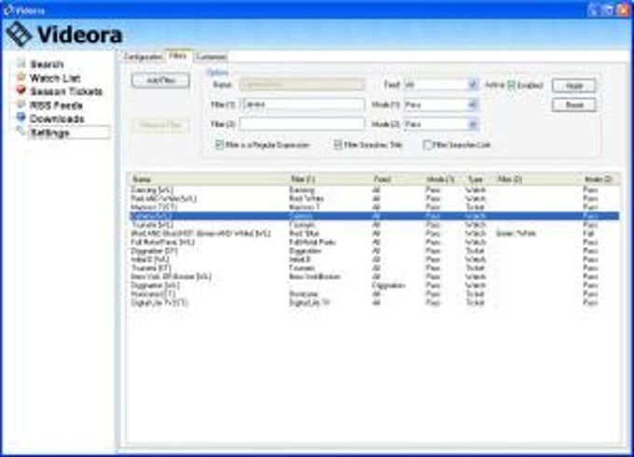The image size is (634, 457).
Task: Enable Filter Searches Link checkbox
Action: (x=427, y=145)
